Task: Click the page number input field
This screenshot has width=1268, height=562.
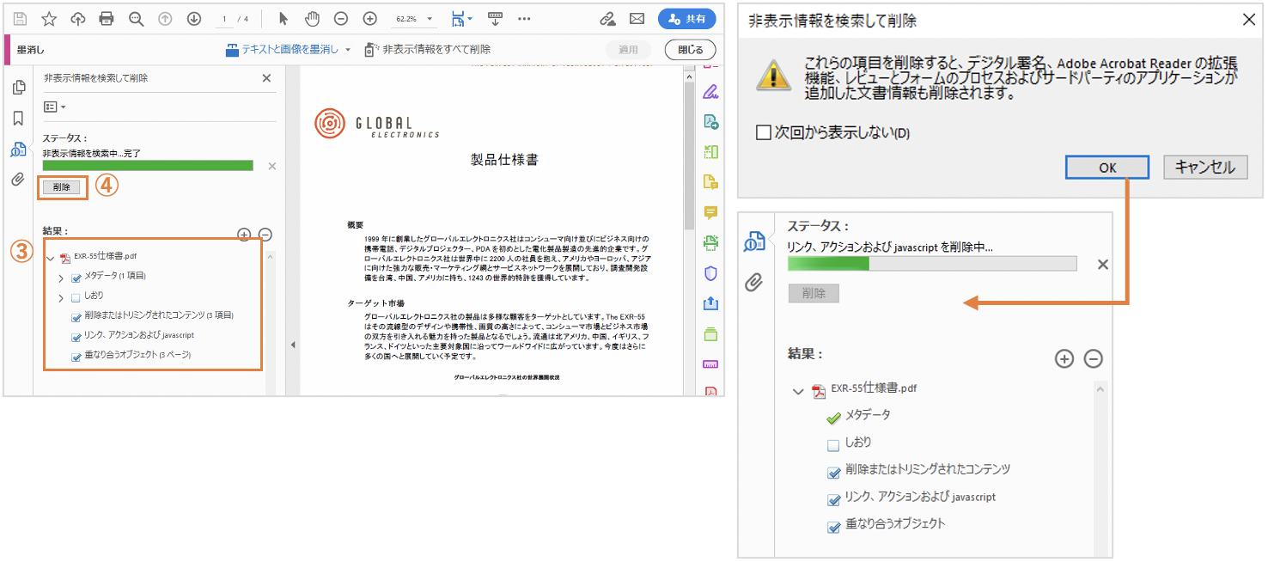Action: tap(227, 18)
